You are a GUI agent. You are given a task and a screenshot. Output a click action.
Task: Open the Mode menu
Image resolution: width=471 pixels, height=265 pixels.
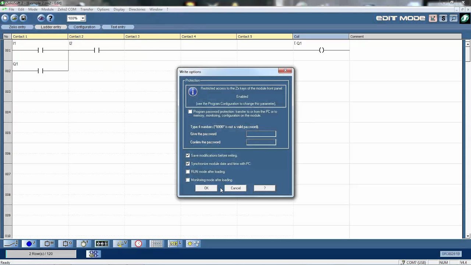pos(33,9)
